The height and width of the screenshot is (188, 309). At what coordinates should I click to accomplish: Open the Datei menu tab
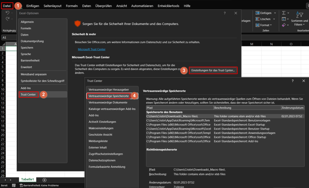[x=7, y=6]
